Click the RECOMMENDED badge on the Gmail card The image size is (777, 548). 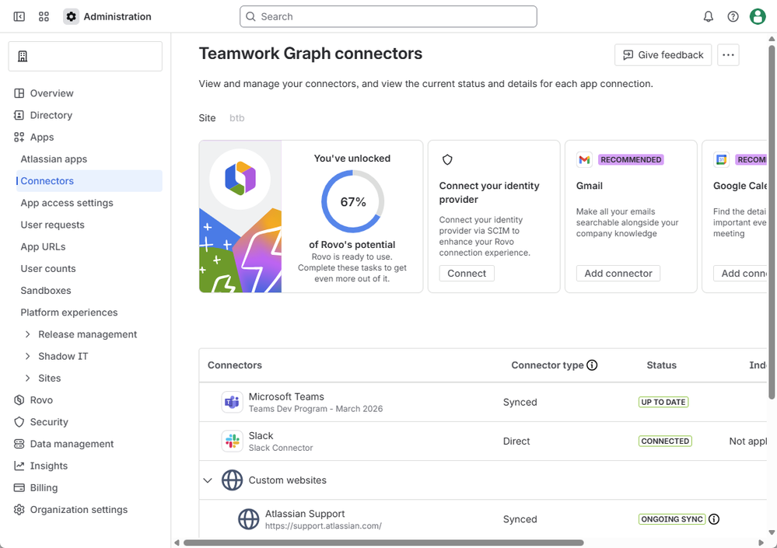coord(631,159)
